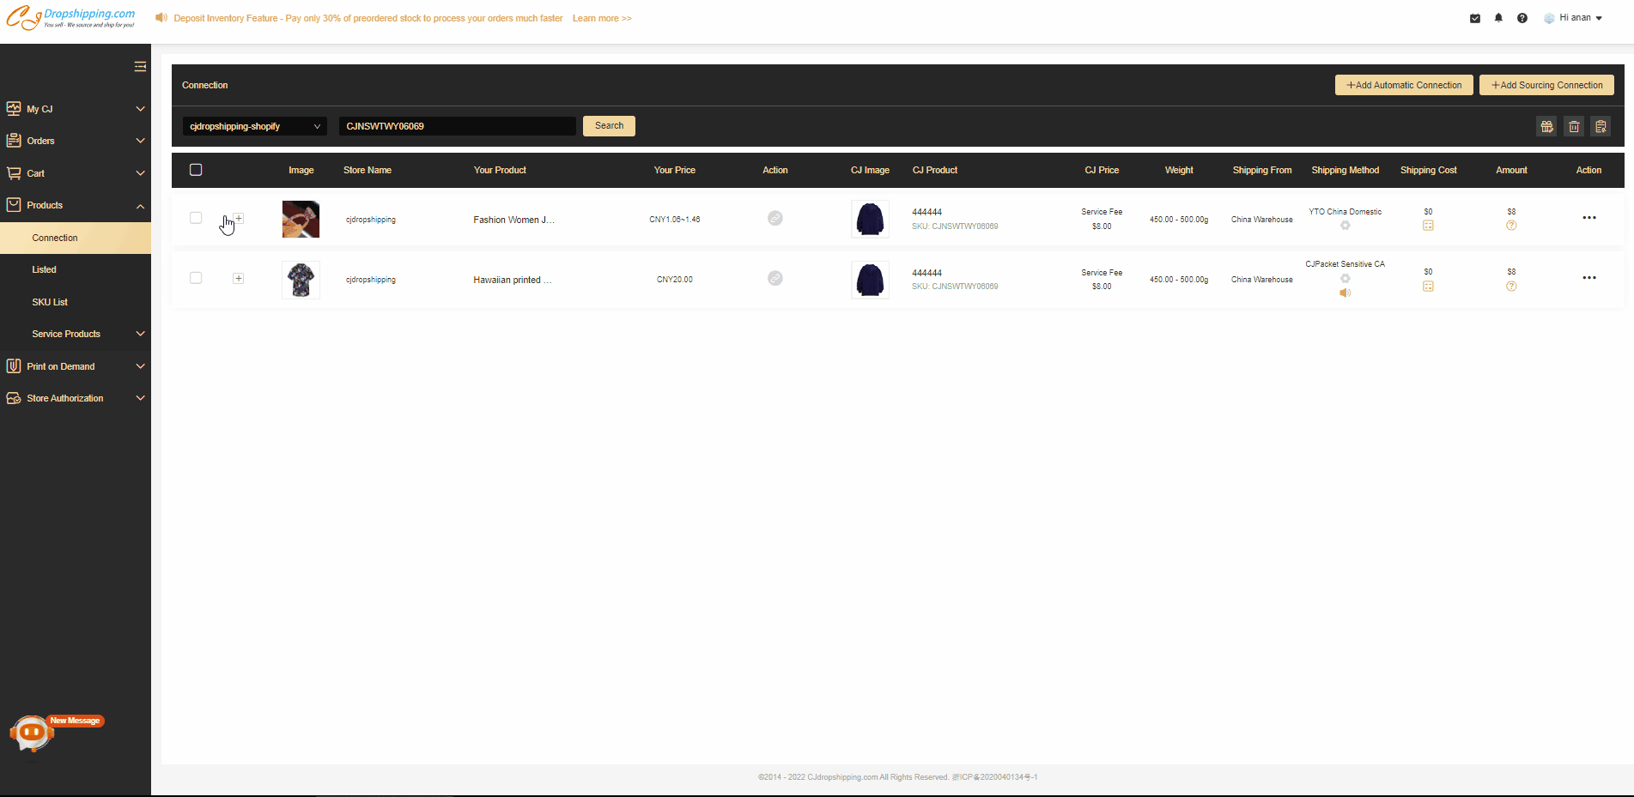Click the SKU search input field
Viewport: 1634px width, 797px height.
tap(457, 126)
